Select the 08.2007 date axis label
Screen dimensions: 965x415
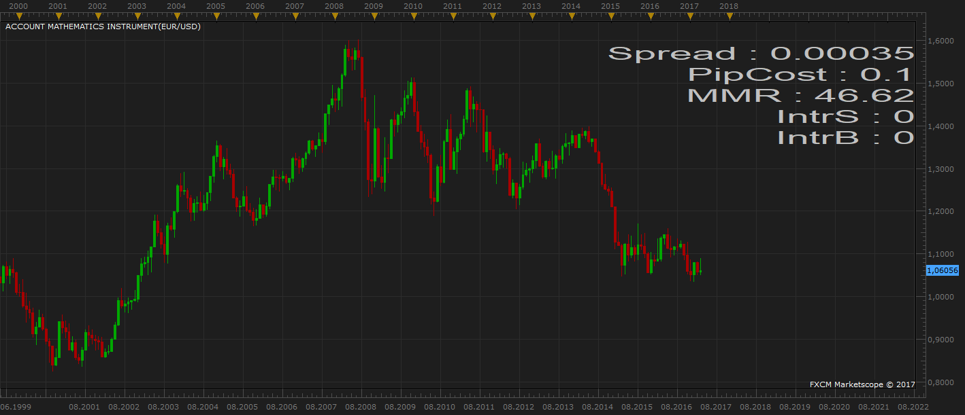point(321,407)
